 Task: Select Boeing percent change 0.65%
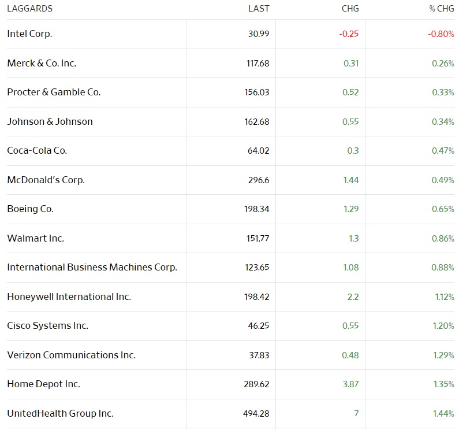point(443,209)
